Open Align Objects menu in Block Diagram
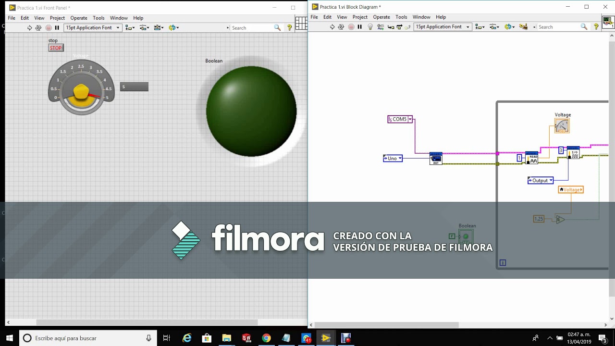 [x=480, y=27]
